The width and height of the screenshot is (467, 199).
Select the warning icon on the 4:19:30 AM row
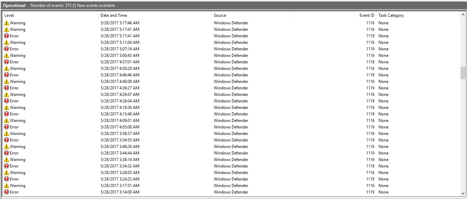coord(7,108)
